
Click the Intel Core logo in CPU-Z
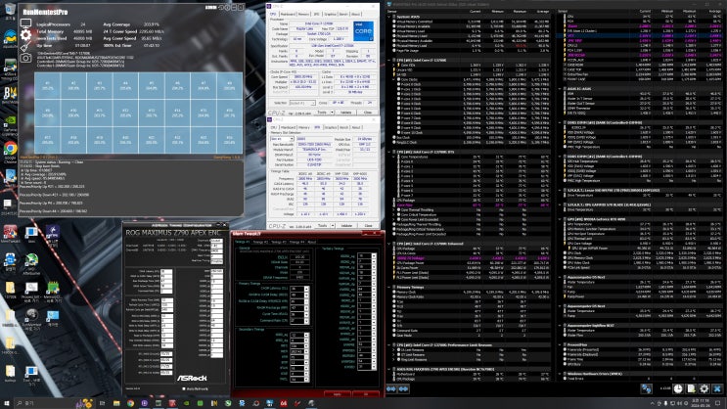click(x=363, y=31)
